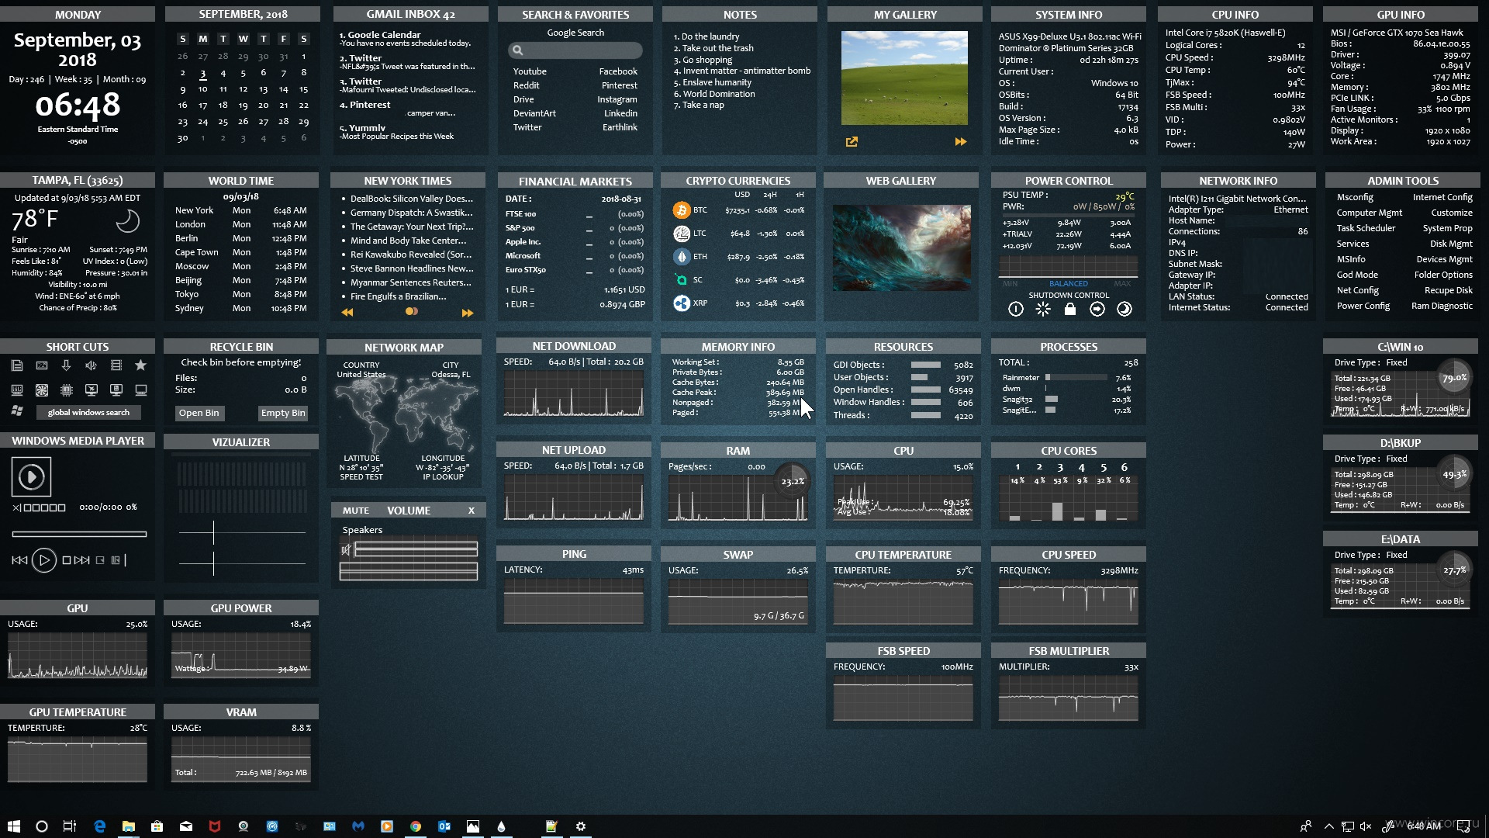Select the MAX power plan
The image size is (1489, 838).
pos(1122,284)
